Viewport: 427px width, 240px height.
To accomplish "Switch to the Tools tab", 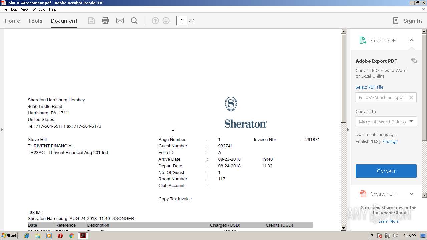I will click(35, 21).
